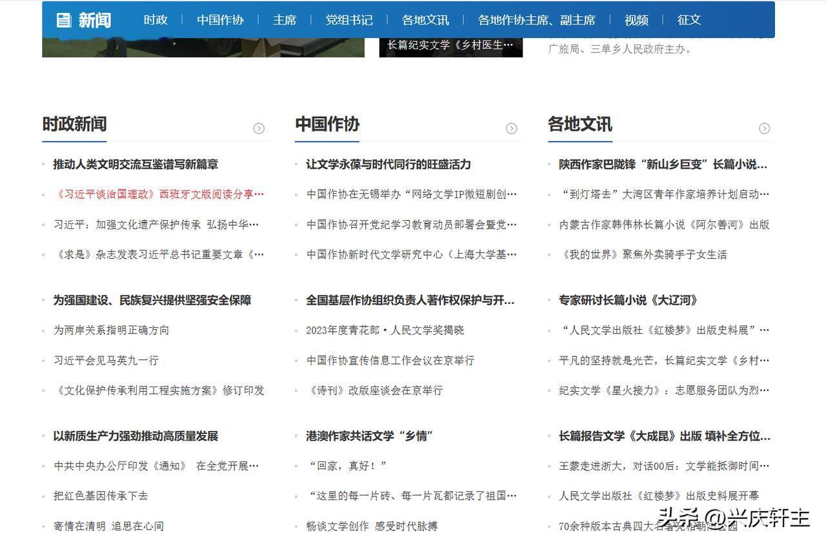Open red link 《习近平谈治国理政》西班牙文版阅读分享
The width and height of the screenshot is (826, 544).
pyautogui.click(x=159, y=194)
